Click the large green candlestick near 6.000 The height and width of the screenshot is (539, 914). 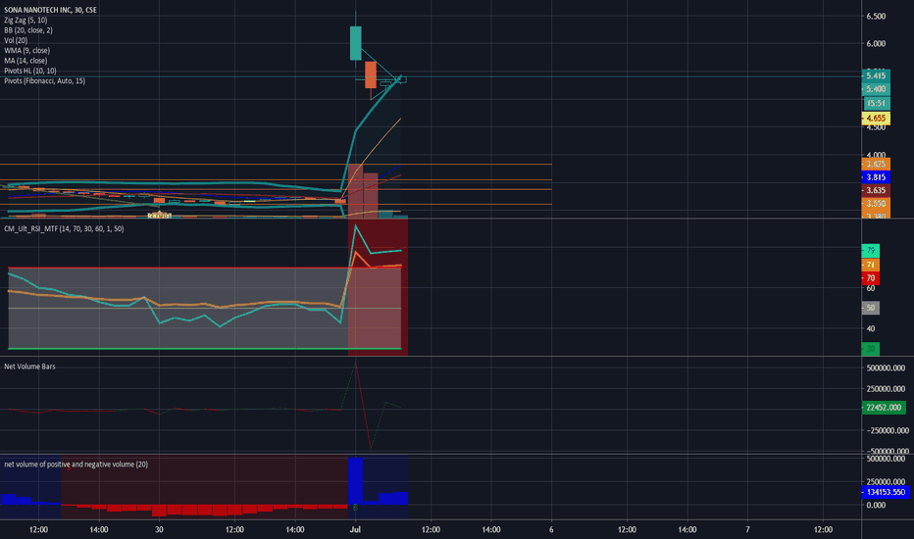click(356, 42)
